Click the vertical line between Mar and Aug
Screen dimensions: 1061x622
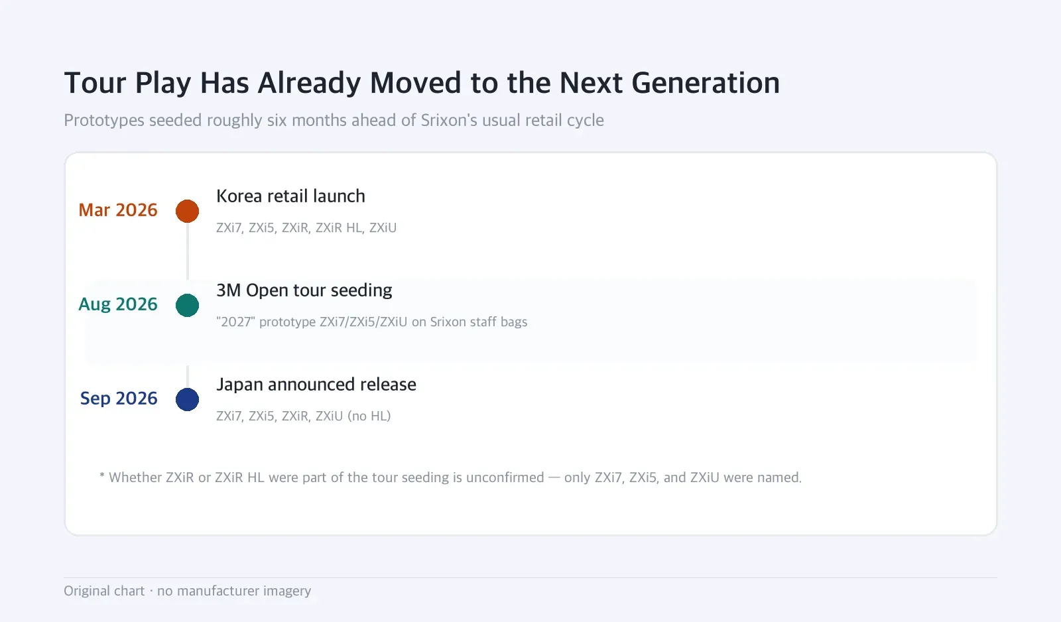pos(188,251)
